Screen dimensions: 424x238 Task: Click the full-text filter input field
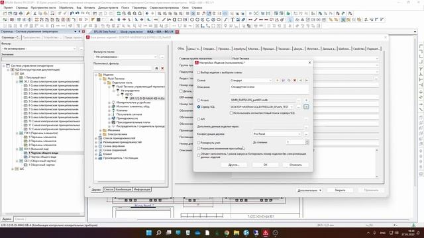click(123, 68)
